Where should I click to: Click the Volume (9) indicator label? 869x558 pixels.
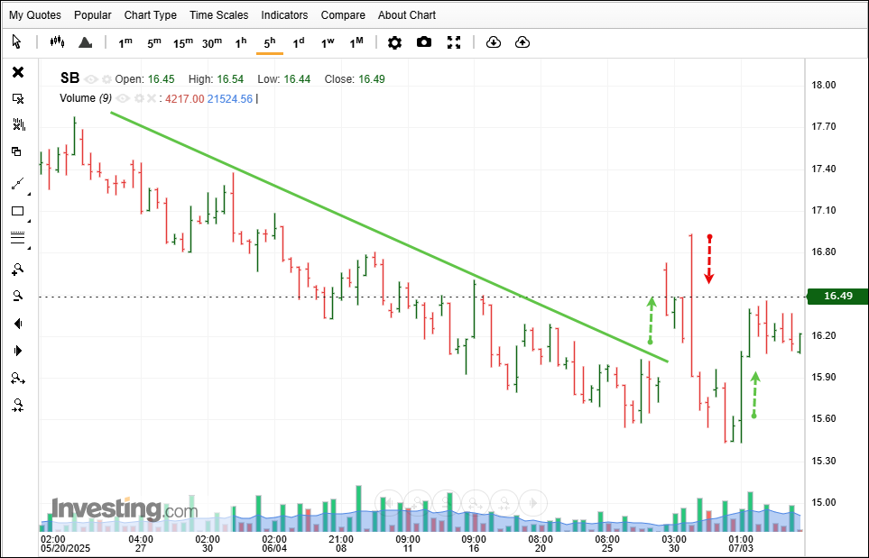tap(86, 98)
